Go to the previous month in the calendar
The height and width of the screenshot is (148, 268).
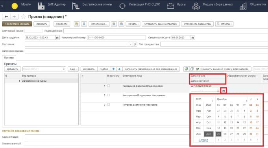coord(251,99)
